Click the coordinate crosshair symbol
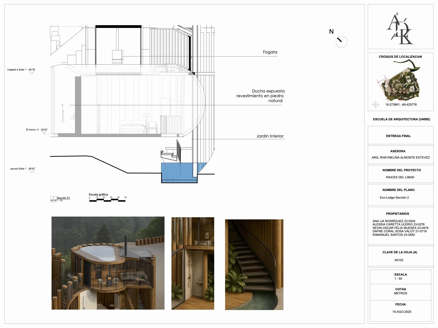Screen dimensions: 438x328 [375, 105]
